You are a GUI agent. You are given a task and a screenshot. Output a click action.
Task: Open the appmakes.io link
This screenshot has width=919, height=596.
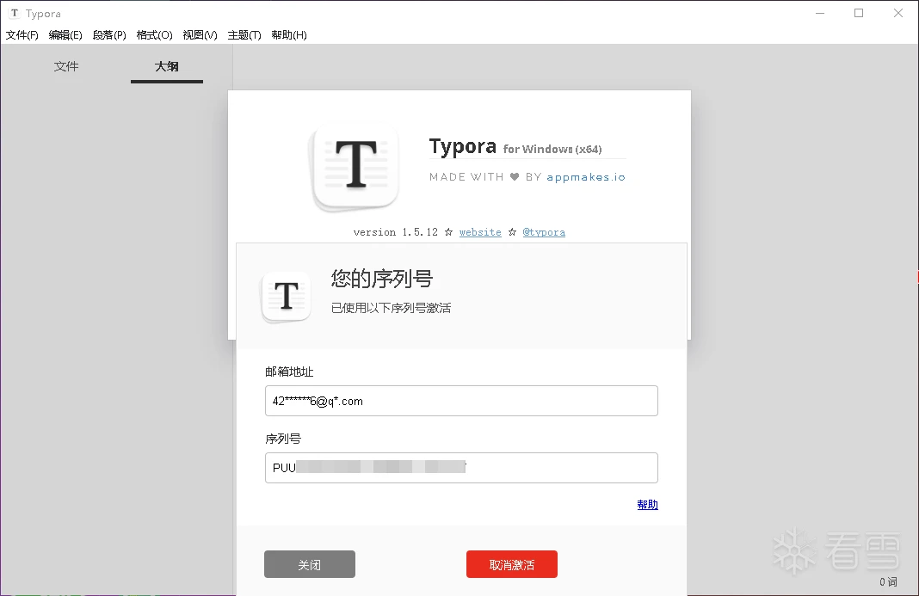[x=585, y=177]
